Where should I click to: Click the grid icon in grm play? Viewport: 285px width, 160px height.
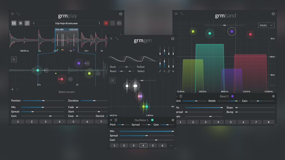pyautogui.click(x=14, y=60)
